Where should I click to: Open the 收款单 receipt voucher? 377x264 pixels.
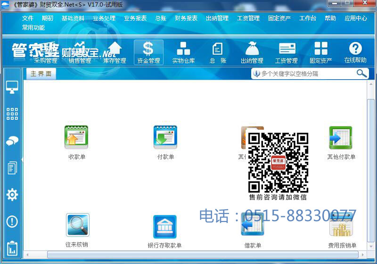click(x=76, y=142)
